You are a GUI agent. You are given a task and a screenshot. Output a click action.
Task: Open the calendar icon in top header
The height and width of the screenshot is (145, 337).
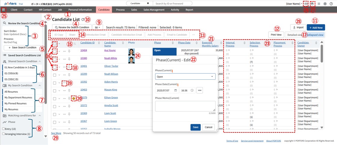pyautogui.click(x=312, y=4)
